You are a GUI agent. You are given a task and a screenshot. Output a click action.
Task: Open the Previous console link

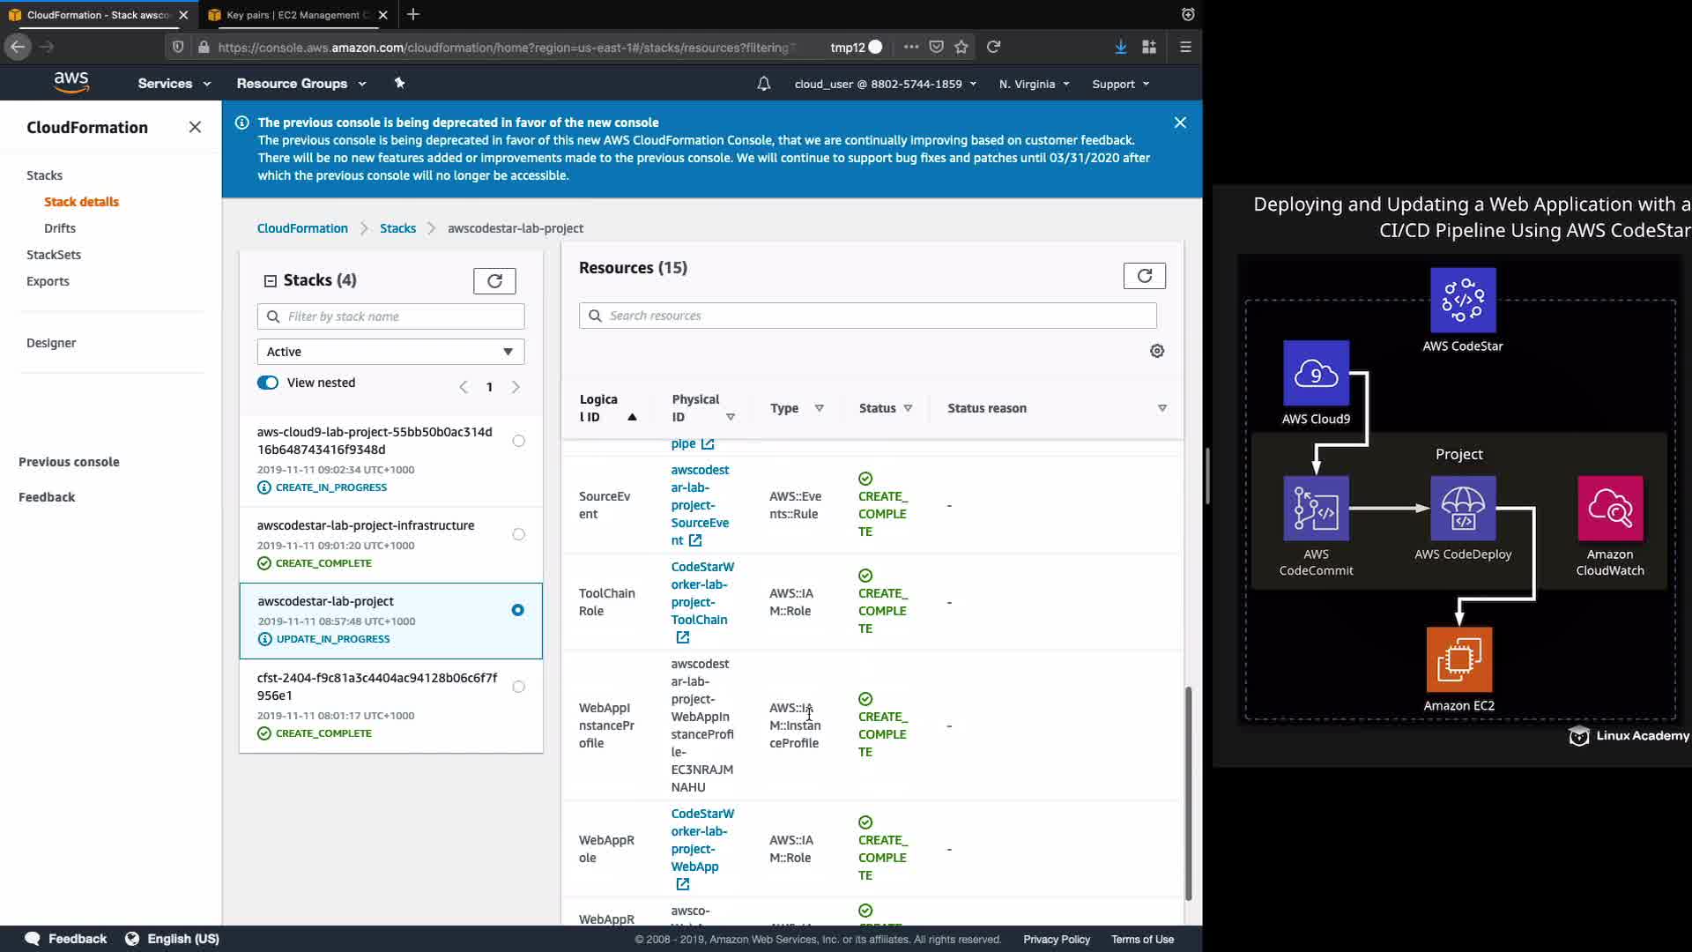click(x=69, y=462)
